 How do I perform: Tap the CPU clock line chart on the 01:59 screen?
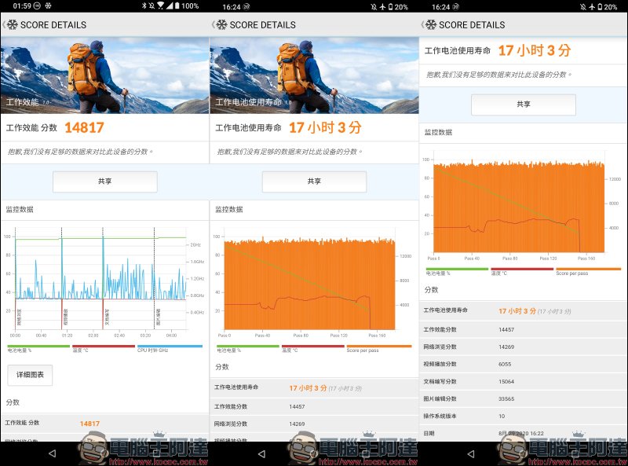click(101, 279)
